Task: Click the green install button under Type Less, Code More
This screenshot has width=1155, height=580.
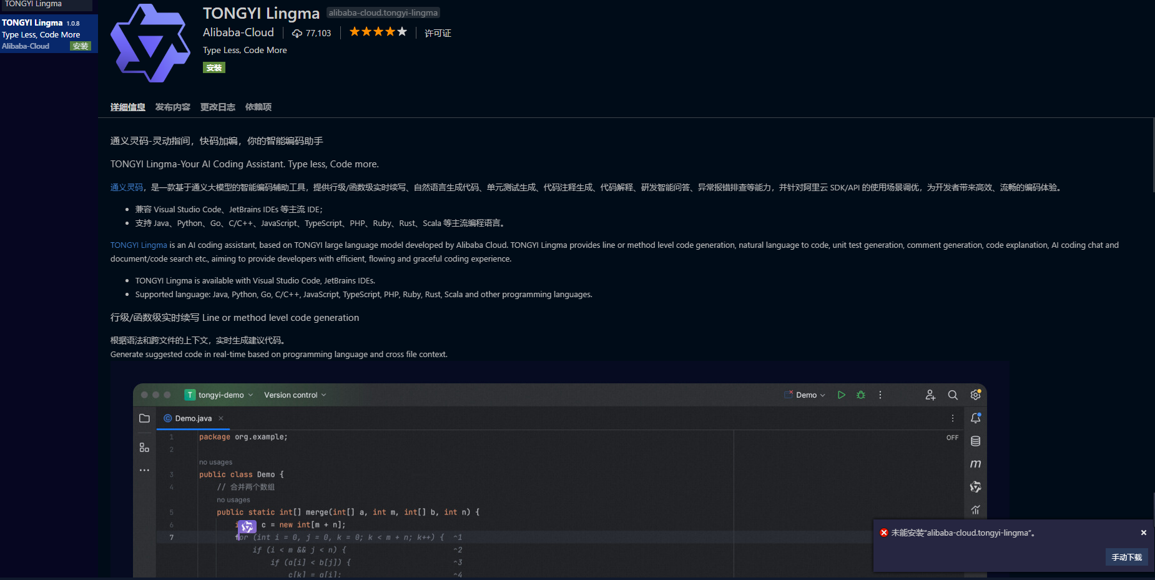Action: tap(214, 67)
